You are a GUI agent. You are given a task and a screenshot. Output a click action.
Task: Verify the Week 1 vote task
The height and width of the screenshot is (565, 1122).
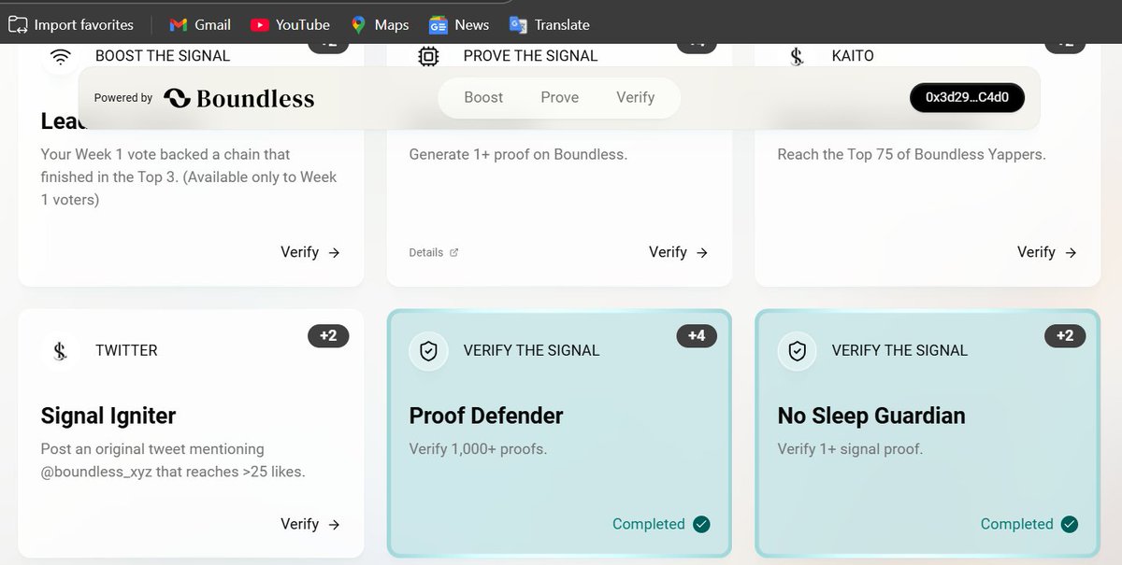310,252
